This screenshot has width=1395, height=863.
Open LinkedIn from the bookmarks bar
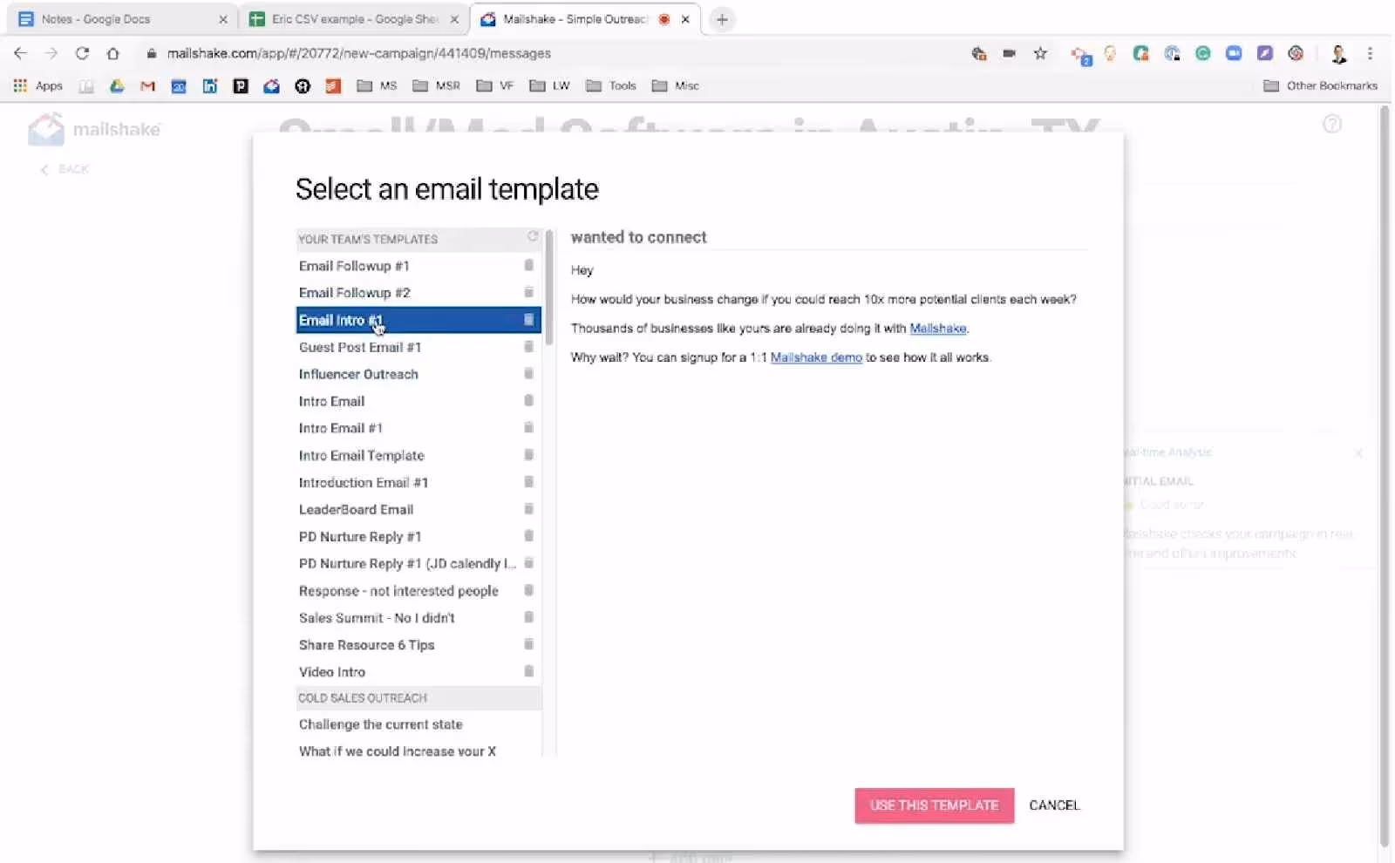pos(209,85)
